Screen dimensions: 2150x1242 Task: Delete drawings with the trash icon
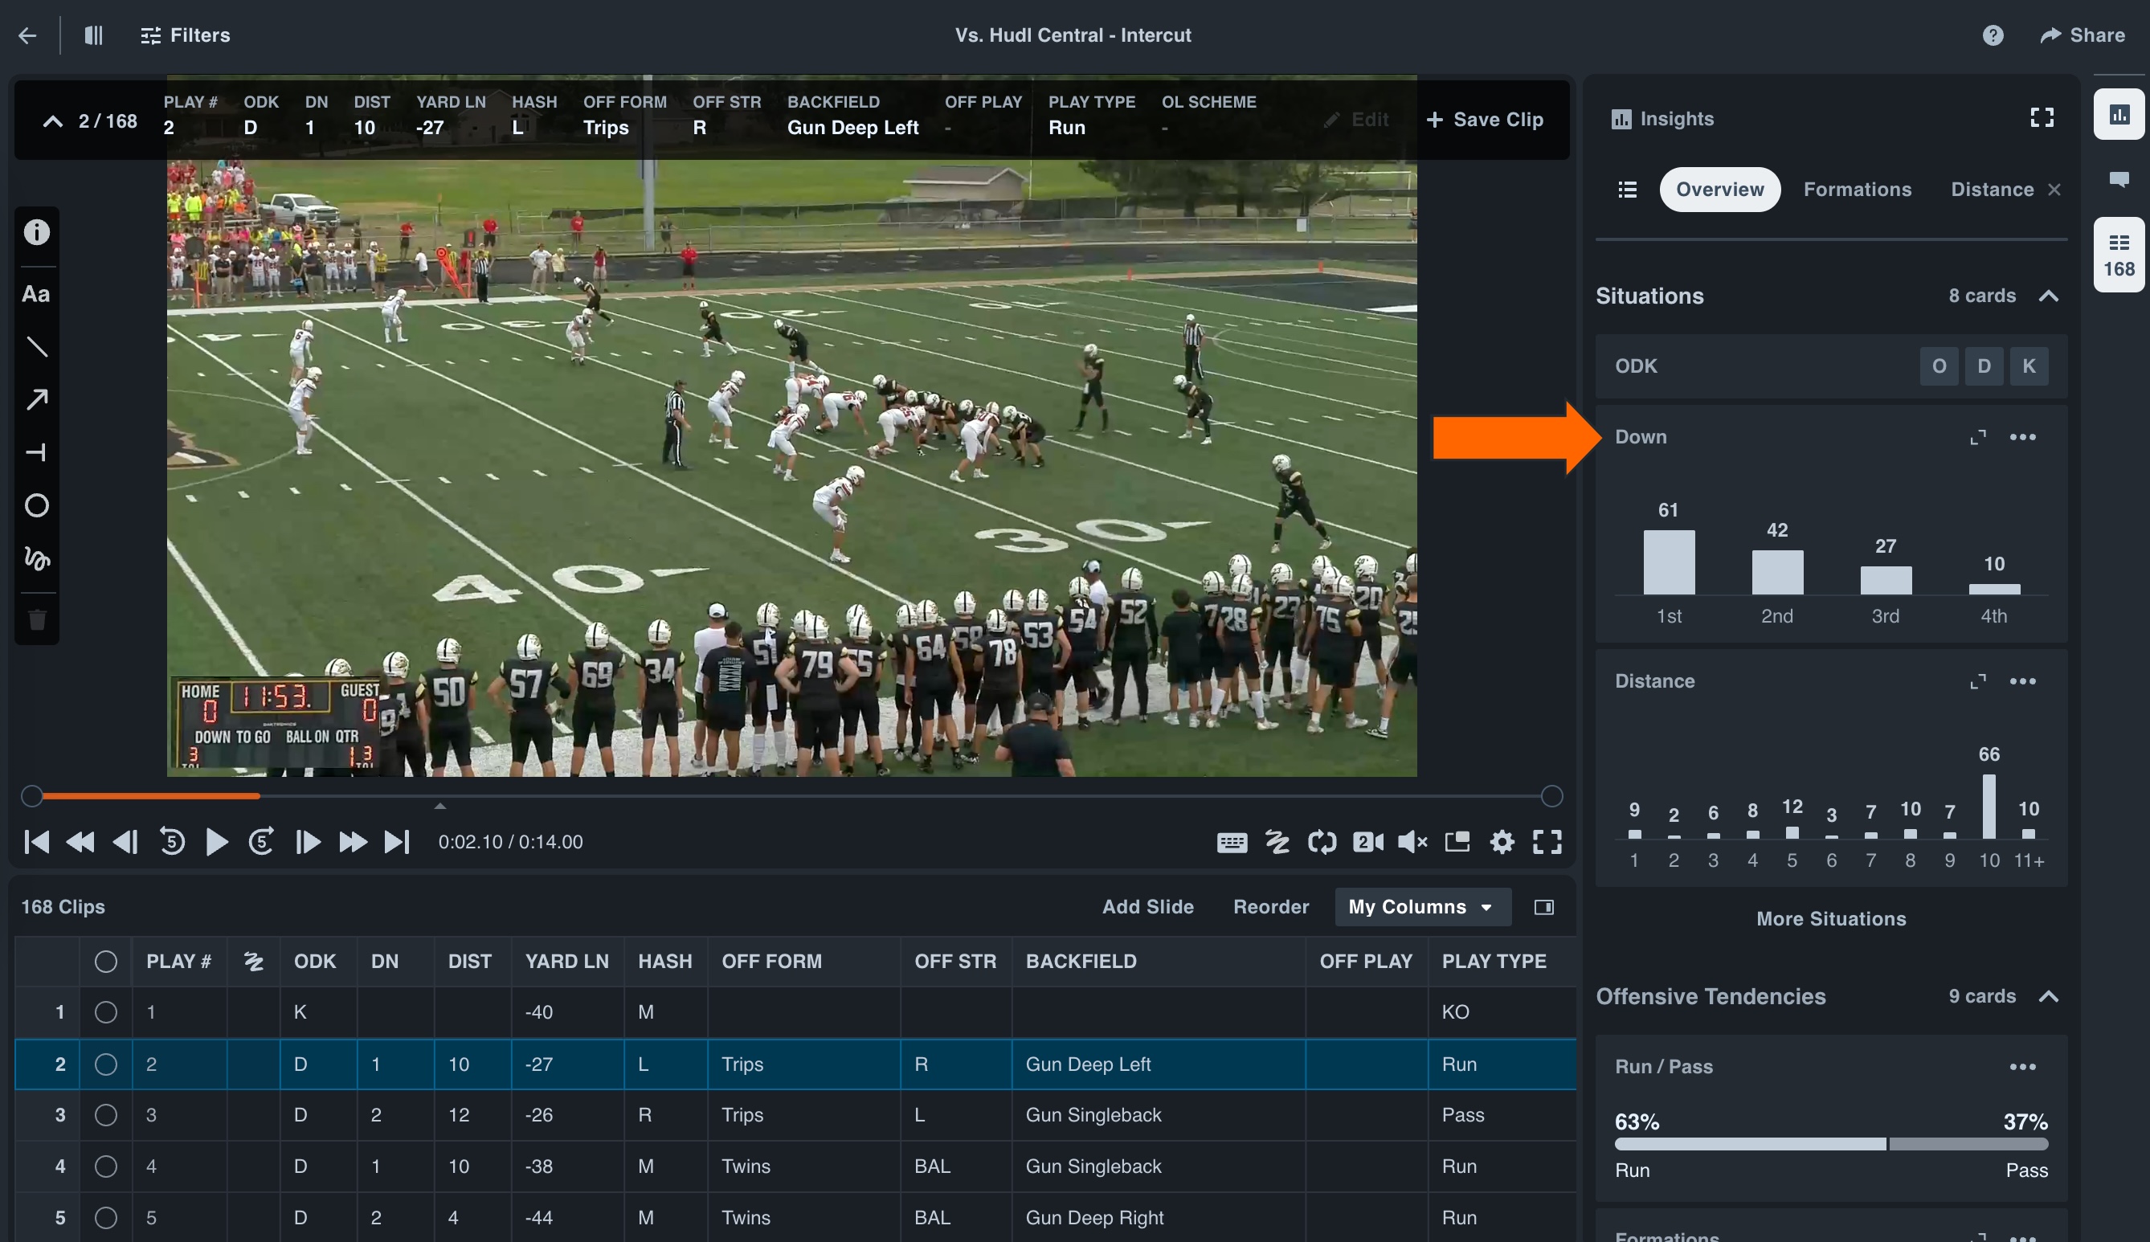[x=37, y=619]
